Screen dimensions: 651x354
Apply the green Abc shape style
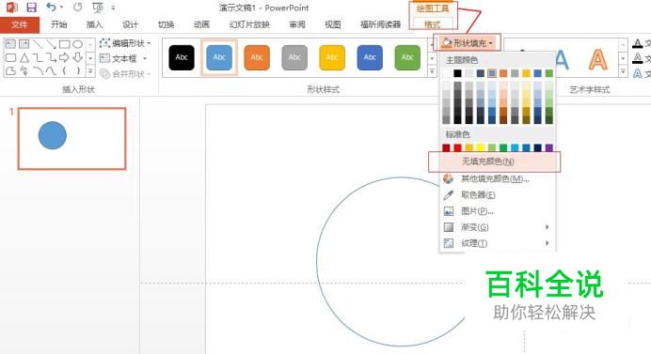pyautogui.click(x=407, y=57)
